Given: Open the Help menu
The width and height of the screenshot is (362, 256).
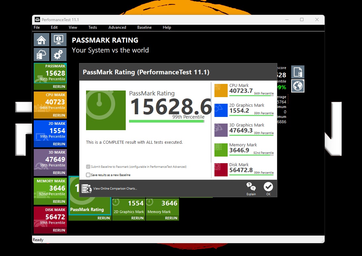Looking at the screenshot, I should click(x=167, y=27).
